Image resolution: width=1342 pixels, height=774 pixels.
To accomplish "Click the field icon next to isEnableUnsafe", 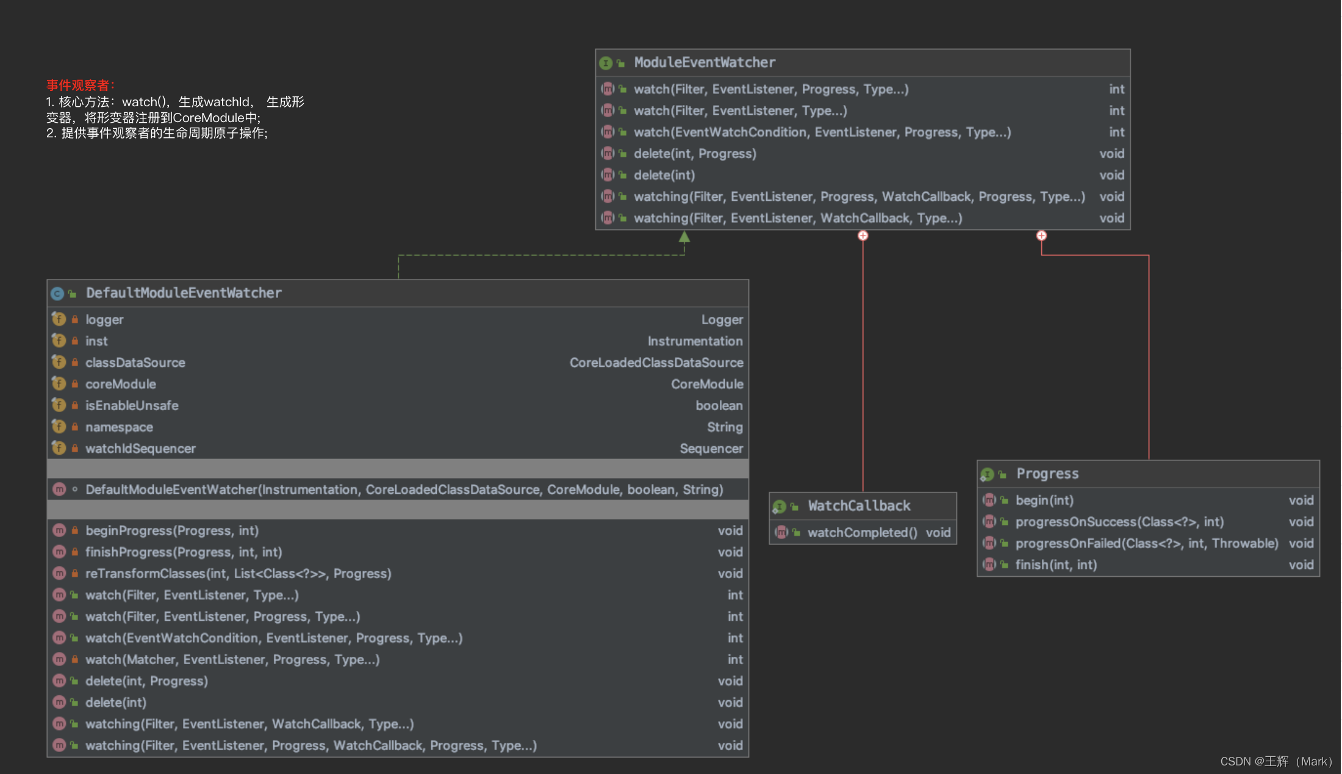I will (59, 405).
